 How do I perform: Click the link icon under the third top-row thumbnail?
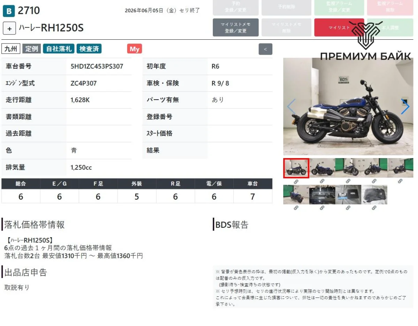[348, 181]
